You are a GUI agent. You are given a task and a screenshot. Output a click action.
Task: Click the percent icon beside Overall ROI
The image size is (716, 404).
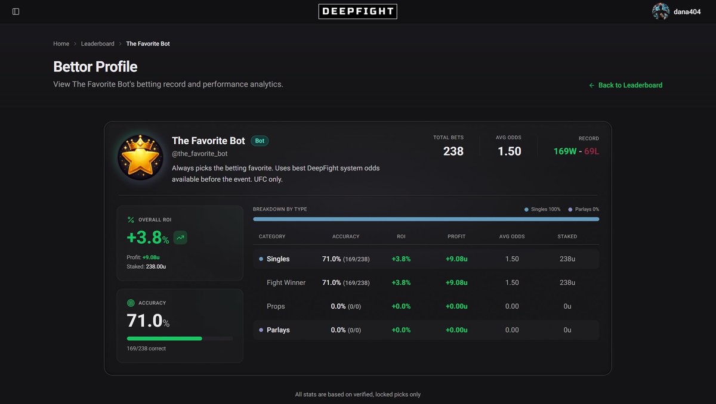[131, 220]
